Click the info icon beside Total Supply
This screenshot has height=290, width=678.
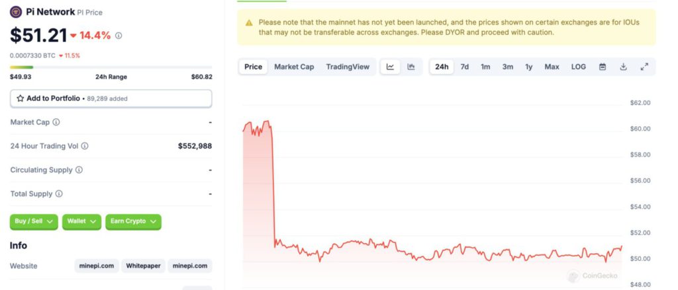tap(59, 194)
